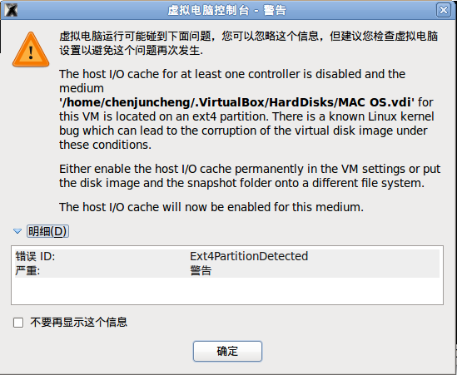
Task: Click the 'at least one controller is disabled' line
Action: [232, 74]
